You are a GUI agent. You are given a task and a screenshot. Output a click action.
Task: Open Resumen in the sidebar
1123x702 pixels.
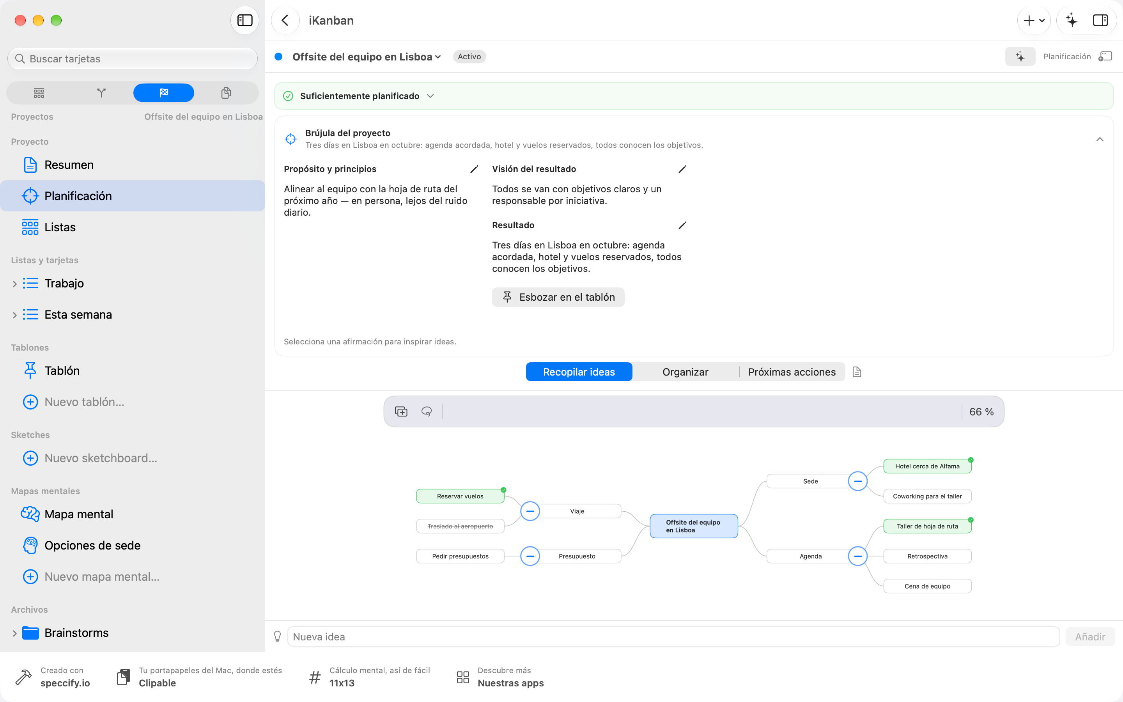pyautogui.click(x=132, y=165)
